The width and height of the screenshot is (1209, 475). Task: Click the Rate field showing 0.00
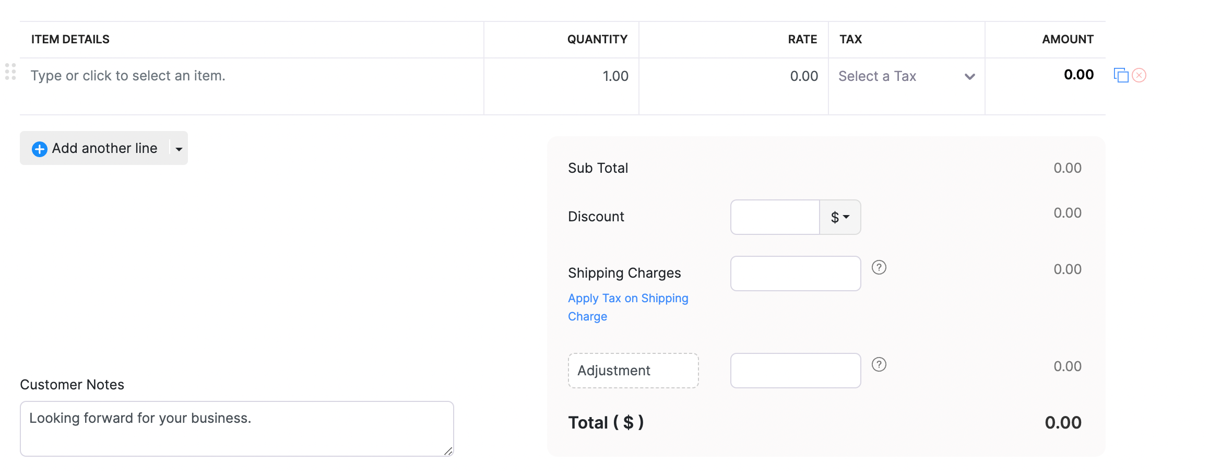click(x=733, y=76)
